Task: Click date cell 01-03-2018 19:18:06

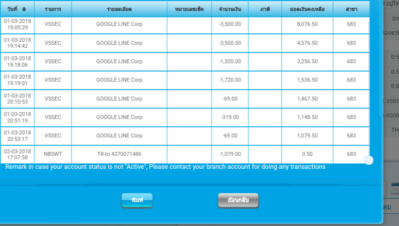Action: pyautogui.click(x=17, y=61)
